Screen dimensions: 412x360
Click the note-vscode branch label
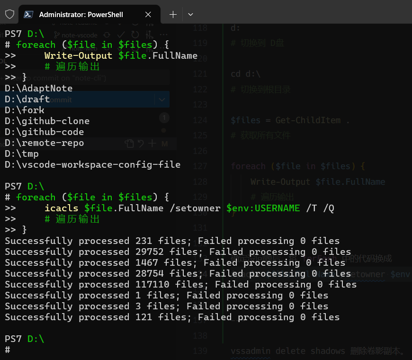coord(79,35)
